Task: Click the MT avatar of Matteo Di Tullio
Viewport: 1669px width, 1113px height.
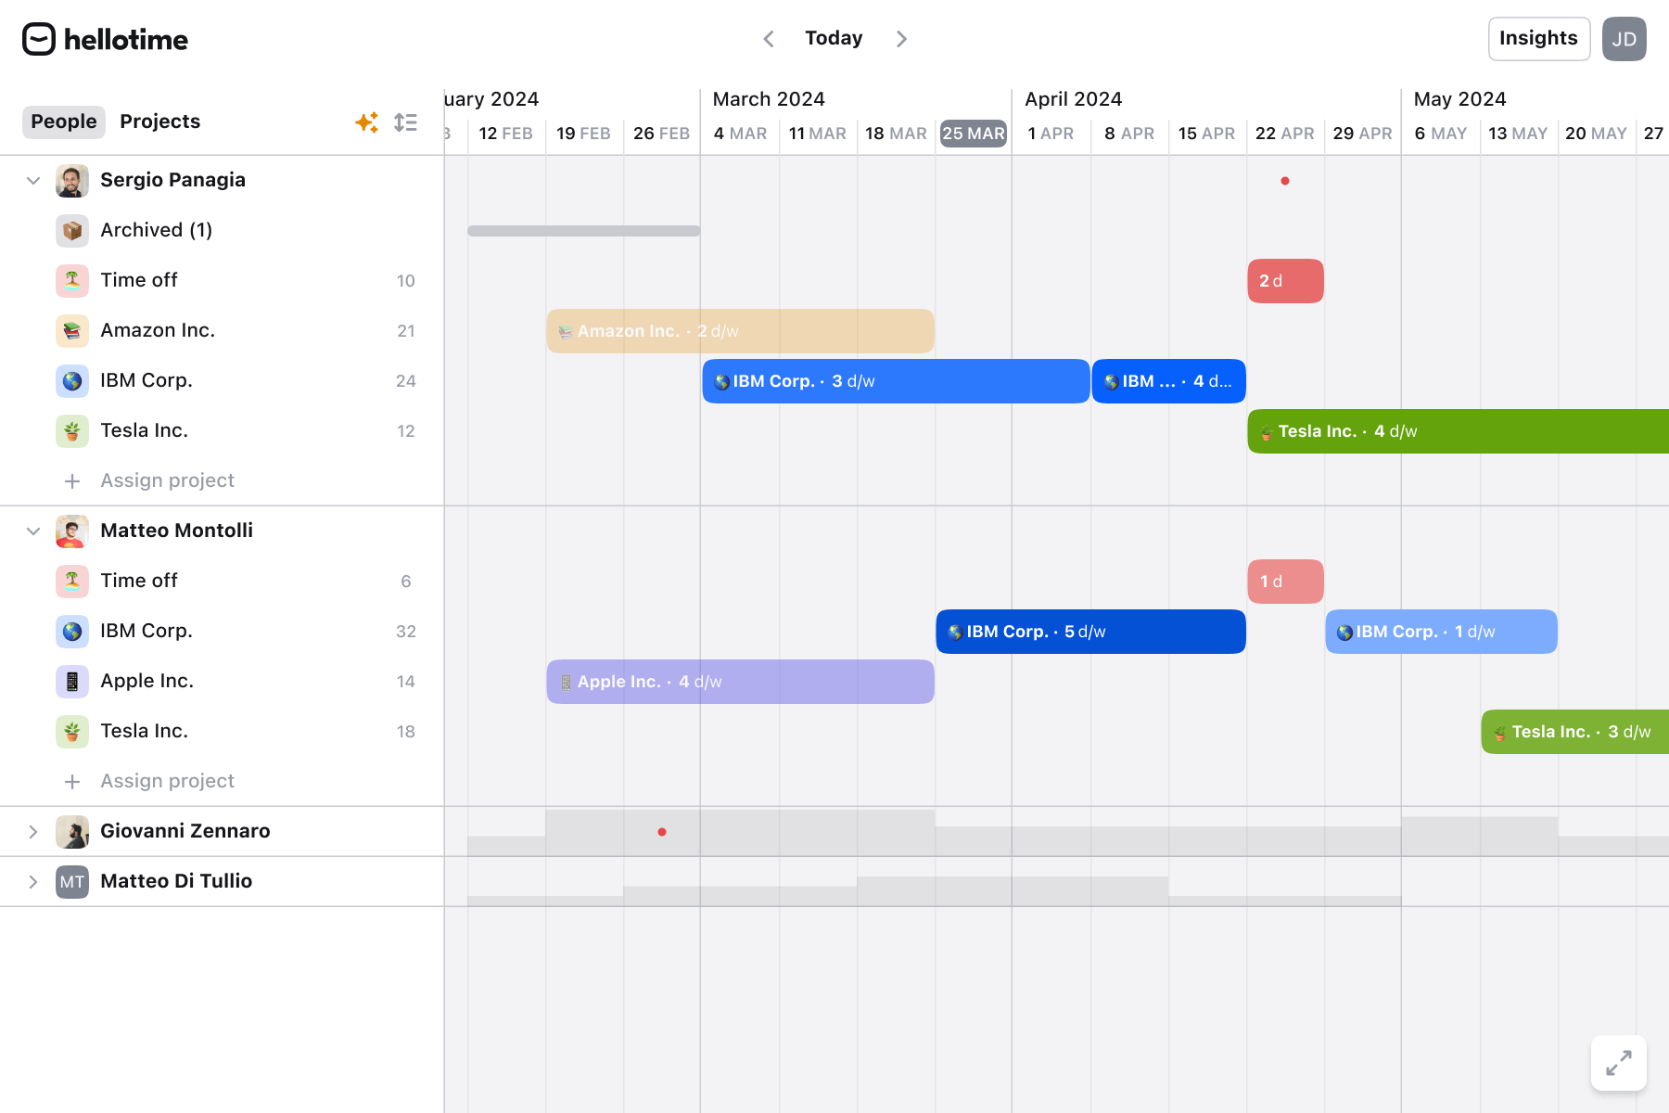Action: click(72, 881)
